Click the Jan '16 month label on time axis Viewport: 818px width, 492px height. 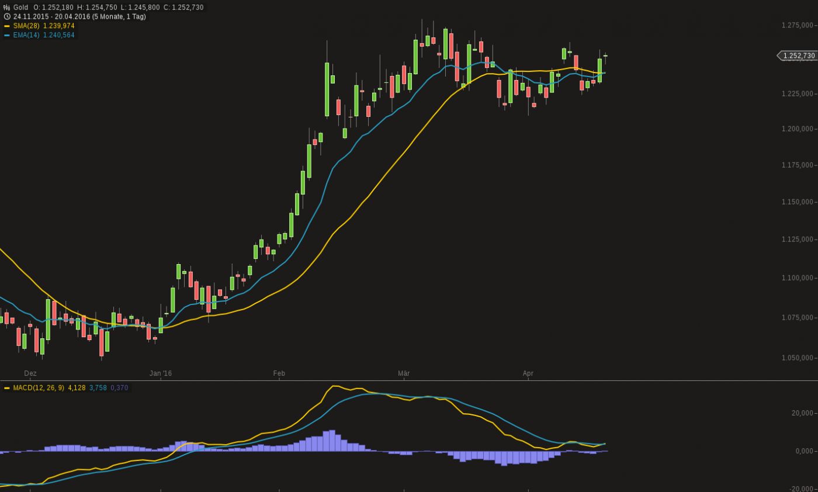tap(161, 373)
